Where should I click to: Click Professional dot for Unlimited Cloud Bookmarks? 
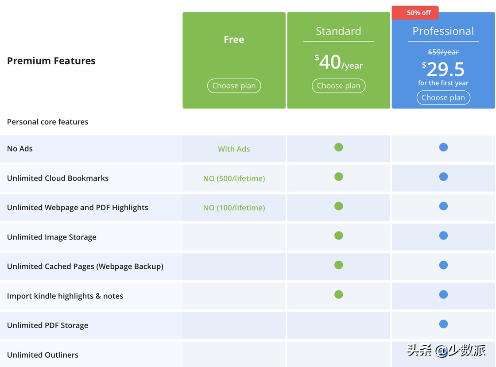[443, 177]
